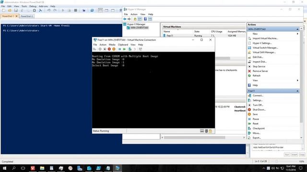Click blue Help icon in Hyper-V Manager toolbar

[145, 19]
